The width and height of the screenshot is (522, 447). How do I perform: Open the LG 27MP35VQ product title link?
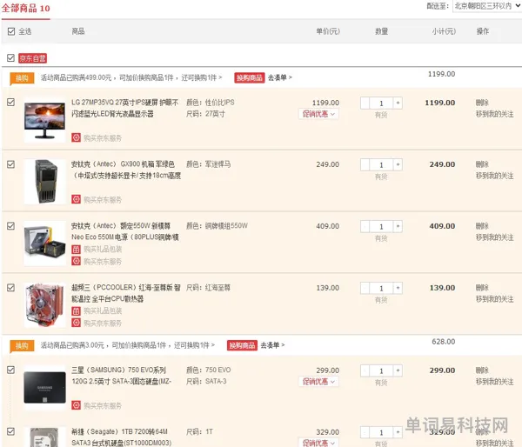125,108
